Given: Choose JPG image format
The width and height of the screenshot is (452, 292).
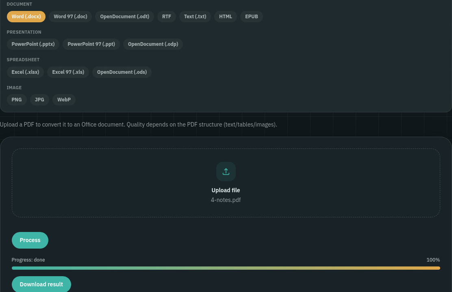Looking at the screenshot, I should pos(39,100).
